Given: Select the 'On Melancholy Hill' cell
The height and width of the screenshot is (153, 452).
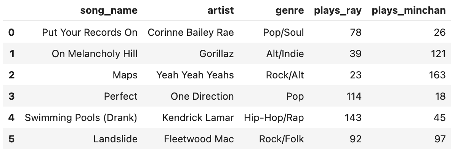Looking at the screenshot, I should coord(95,54).
